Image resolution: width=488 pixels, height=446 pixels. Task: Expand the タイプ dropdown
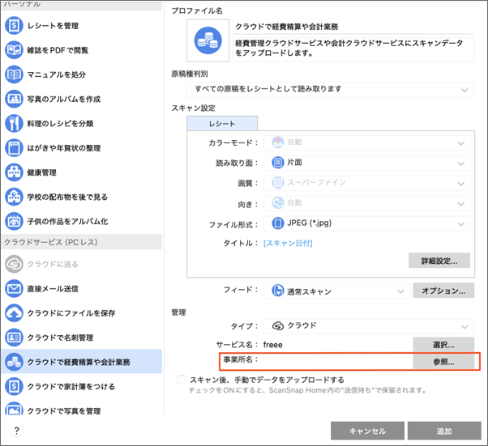click(x=369, y=326)
